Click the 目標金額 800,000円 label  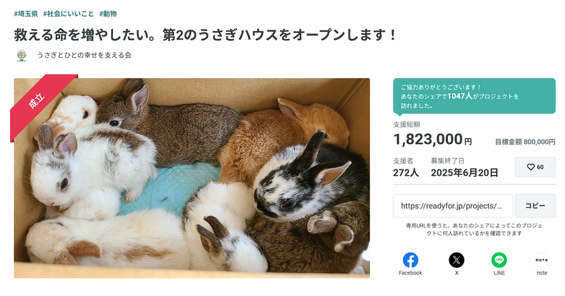[x=525, y=142]
